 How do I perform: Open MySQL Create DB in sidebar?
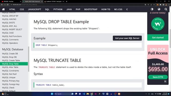pyautogui.click(x=10, y=54)
